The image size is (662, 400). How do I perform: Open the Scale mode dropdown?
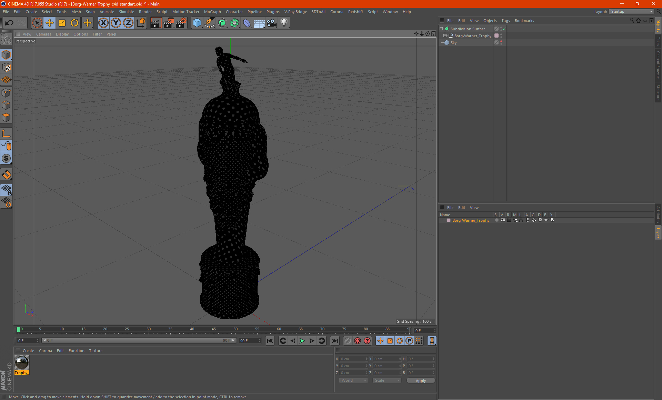click(387, 380)
